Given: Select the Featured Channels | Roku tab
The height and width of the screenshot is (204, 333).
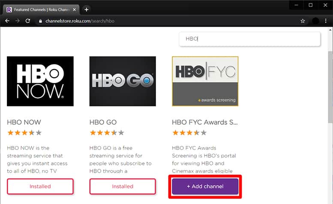Looking at the screenshot, I should pyautogui.click(x=41, y=9).
